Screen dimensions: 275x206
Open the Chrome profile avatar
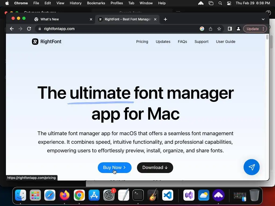point(238,29)
